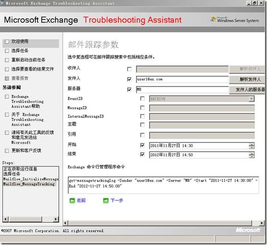This screenshot has height=245, width=267.
Task: Click the 更新和客户反馈 icon box
Action: point(7,151)
